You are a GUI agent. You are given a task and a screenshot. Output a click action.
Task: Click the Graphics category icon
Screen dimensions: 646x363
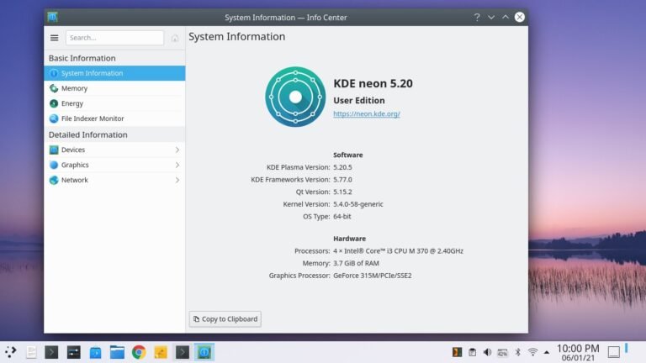(x=54, y=165)
